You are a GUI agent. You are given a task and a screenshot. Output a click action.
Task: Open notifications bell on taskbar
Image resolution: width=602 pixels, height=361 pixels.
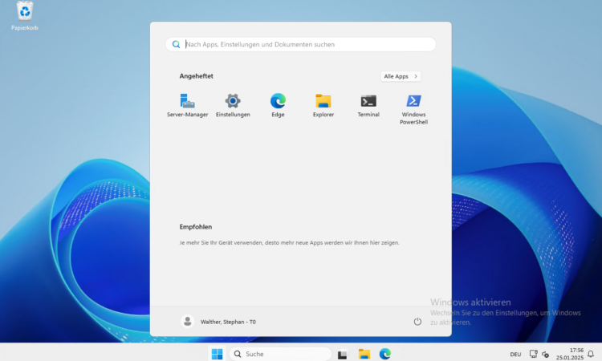(x=591, y=354)
